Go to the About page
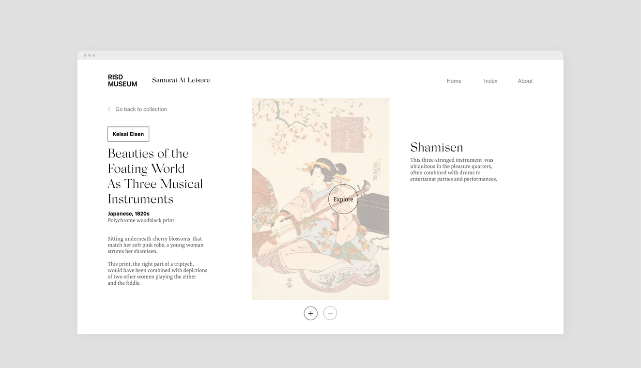Viewport: 641px width, 368px height. pyautogui.click(x=525, y=81)
